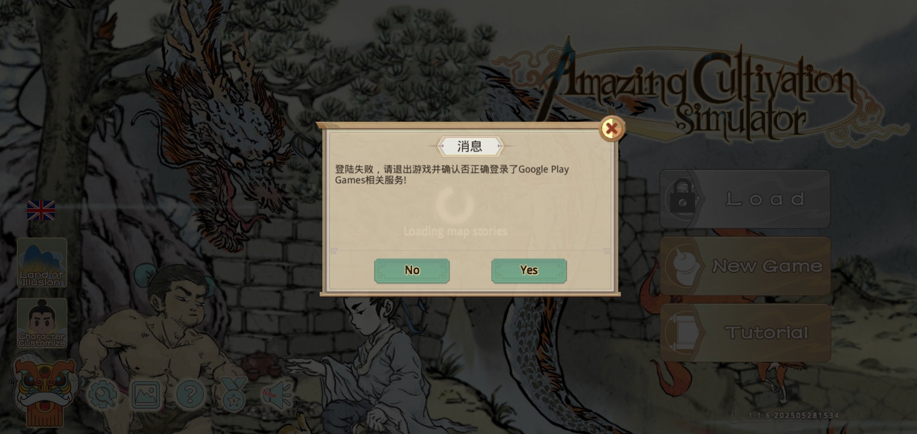
Task: Click the padlock icon beside Load
Action: click(x=683, y=199)
